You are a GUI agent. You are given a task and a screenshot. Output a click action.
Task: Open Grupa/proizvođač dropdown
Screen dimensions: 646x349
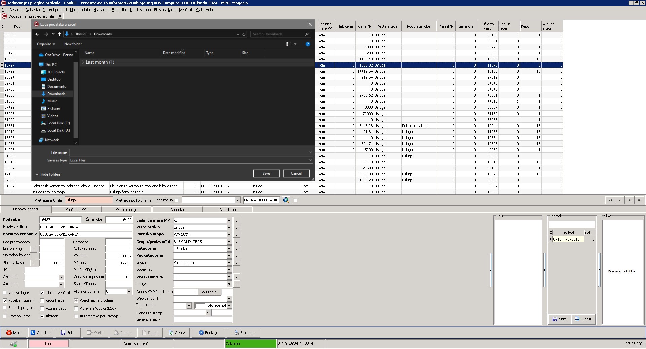click(x=229, y=242)
